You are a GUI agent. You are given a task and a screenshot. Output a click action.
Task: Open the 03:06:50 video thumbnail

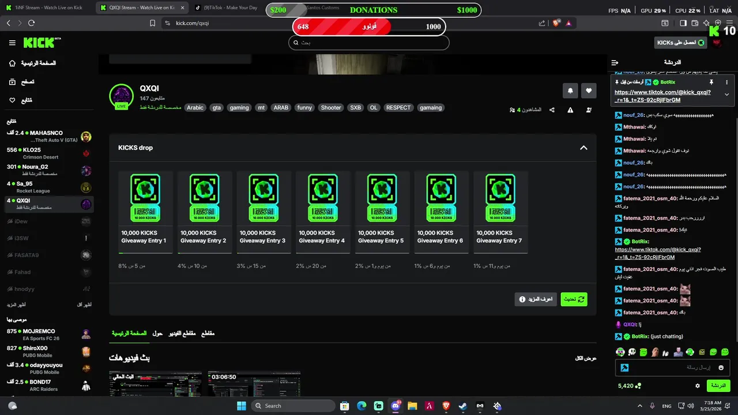point(254,384)
